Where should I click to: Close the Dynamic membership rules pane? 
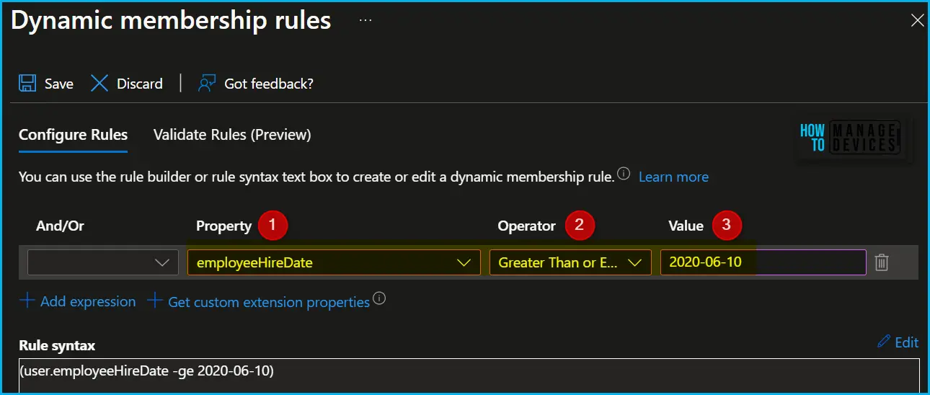click(917, 21)
